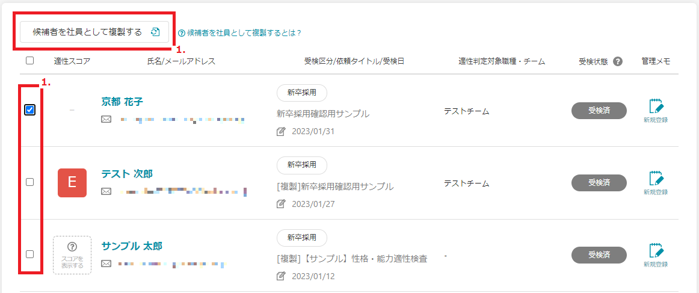Uncheck the 京都 花子 checkbox
The image size is (699, 293).
pyautogui.click(x=30, y=109)
